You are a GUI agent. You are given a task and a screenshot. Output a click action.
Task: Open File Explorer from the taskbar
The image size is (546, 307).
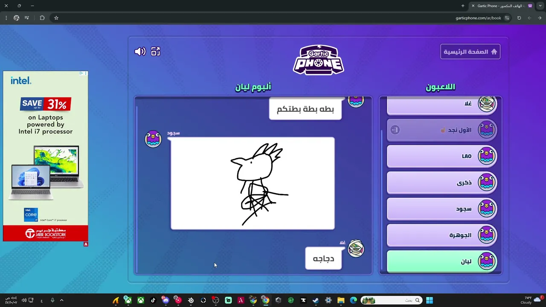click(341, 300)
